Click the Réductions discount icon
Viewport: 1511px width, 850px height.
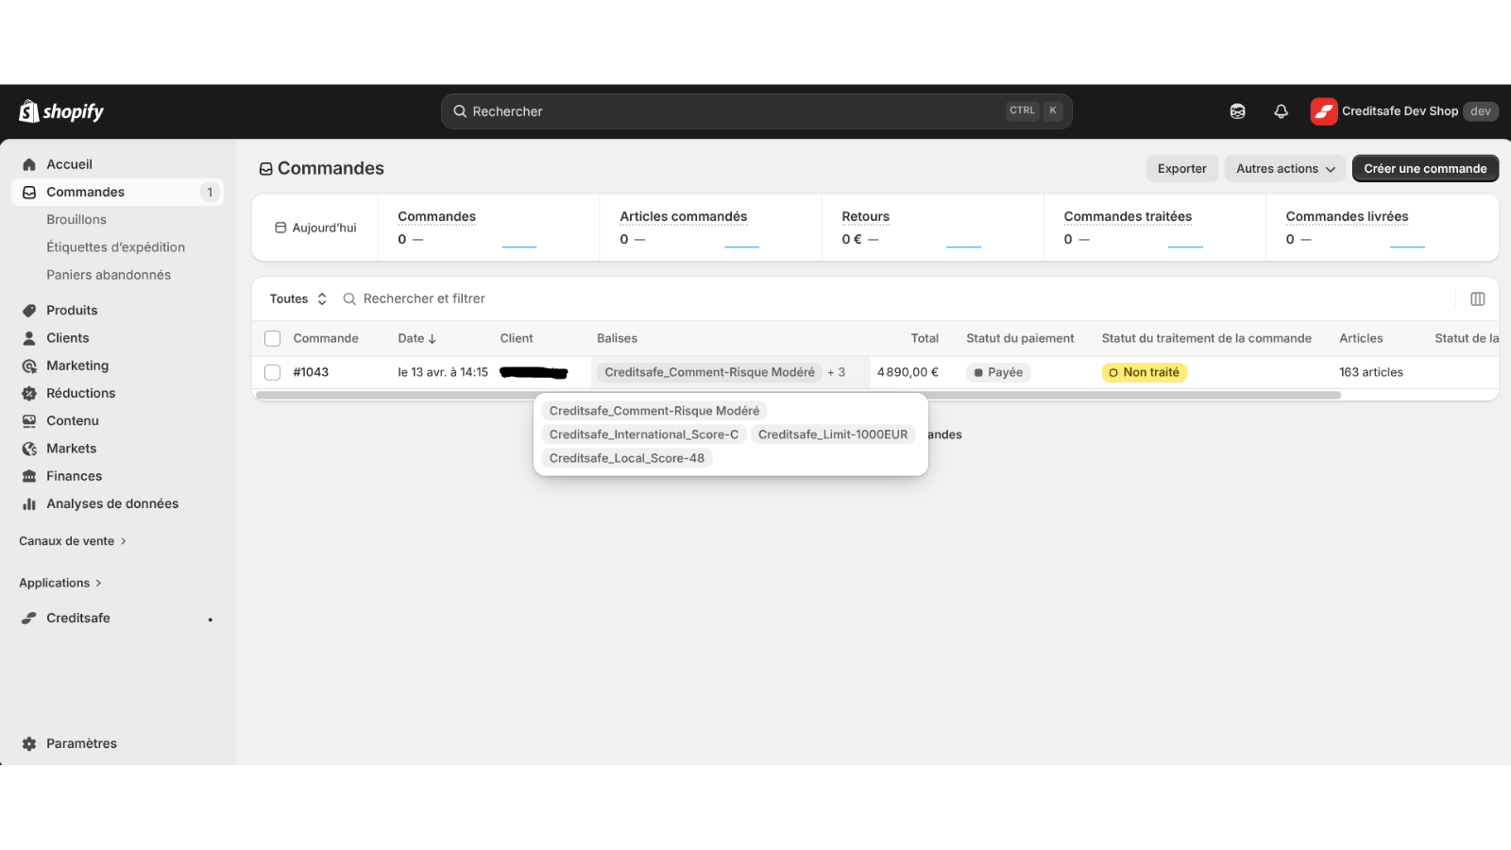tap(29, 393)
